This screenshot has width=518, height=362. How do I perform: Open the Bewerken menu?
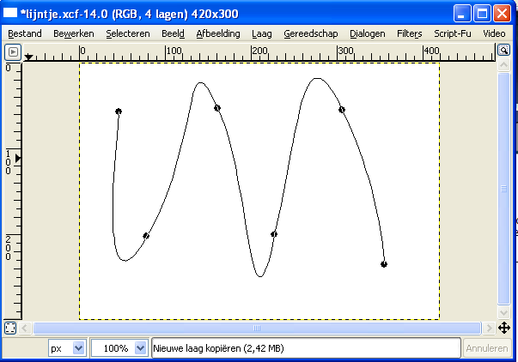[x=74, y=33]
